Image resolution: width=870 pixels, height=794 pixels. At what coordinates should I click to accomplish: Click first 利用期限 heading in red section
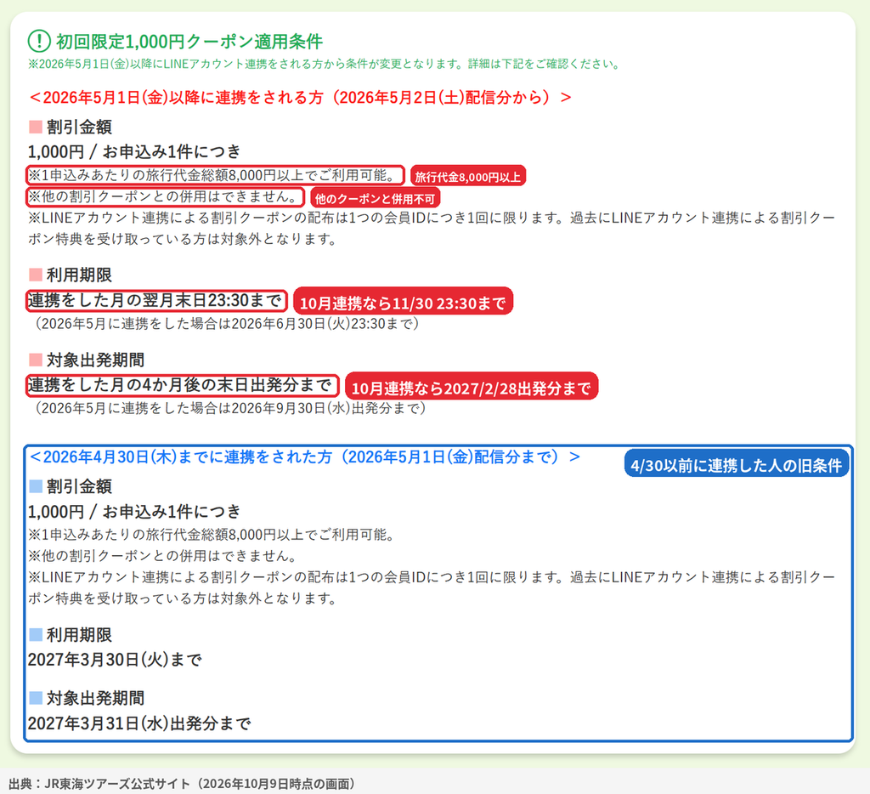(79, 275)
